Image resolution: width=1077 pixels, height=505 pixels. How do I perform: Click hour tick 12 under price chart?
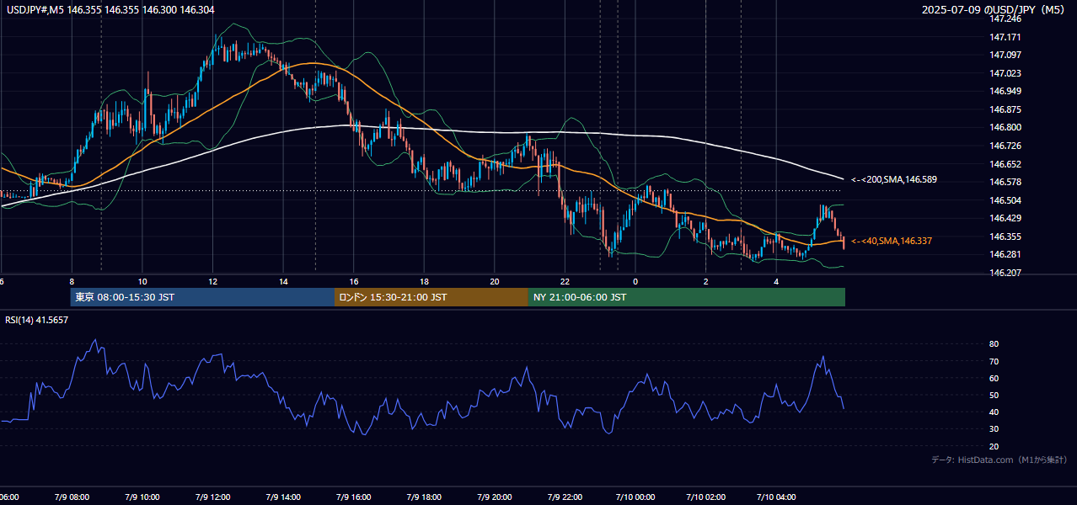pyautogui.click(x=213, y=281)
